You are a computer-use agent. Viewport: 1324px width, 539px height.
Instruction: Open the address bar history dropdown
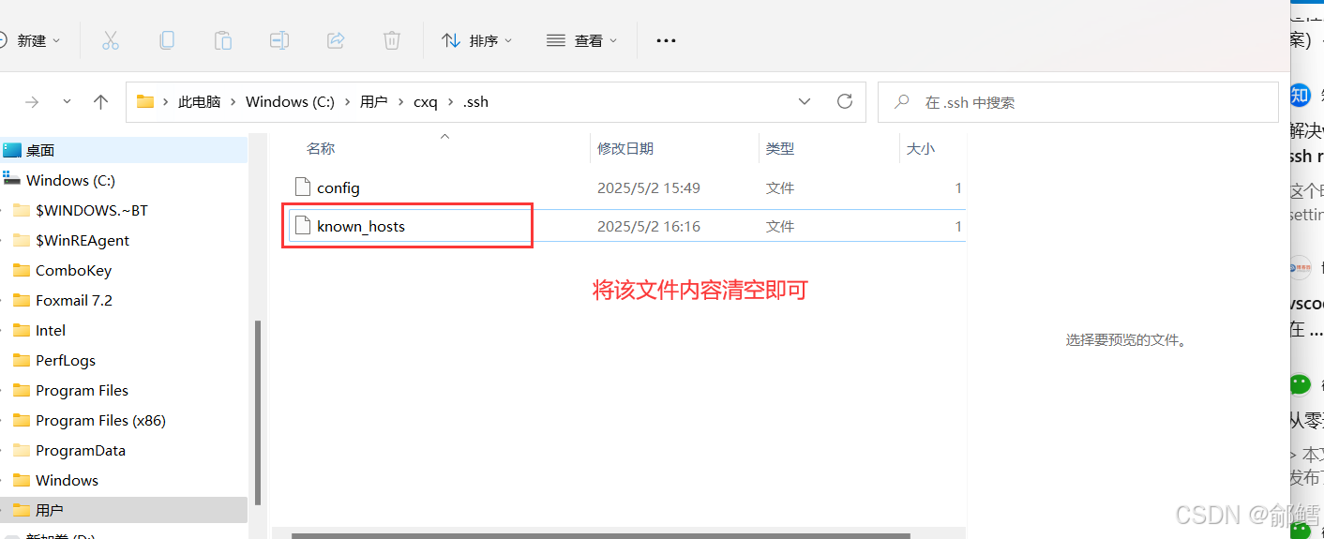[x=805, y=101]
